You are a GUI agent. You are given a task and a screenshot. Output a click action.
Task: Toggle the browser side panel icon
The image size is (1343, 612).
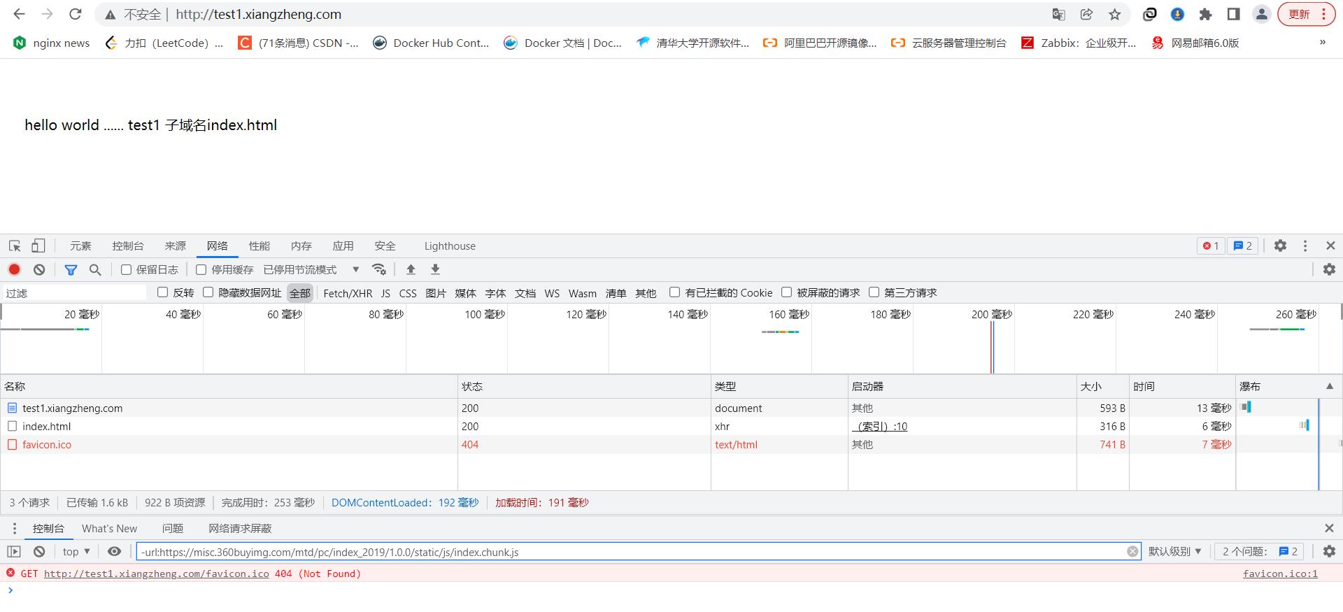click(1233, 14)
